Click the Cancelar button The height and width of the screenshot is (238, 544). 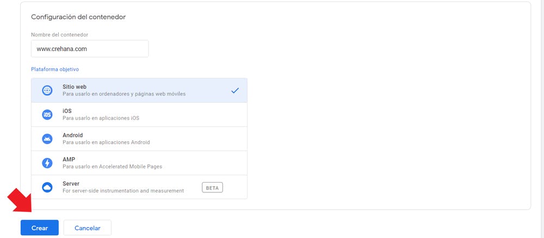[88, 228]
